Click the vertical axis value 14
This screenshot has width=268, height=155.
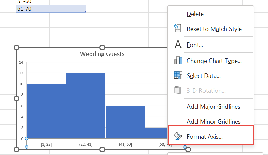click(x=21, y=62)
